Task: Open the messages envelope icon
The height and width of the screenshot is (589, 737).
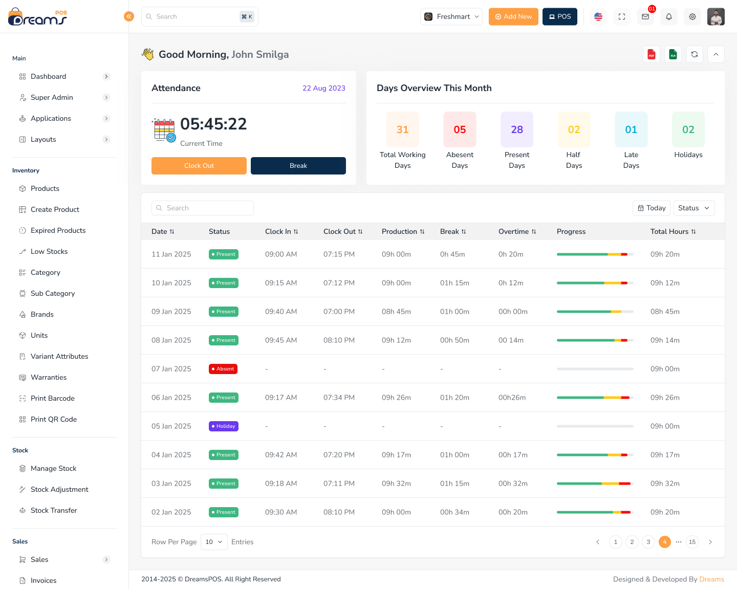Action: click(x=645, y=16)
